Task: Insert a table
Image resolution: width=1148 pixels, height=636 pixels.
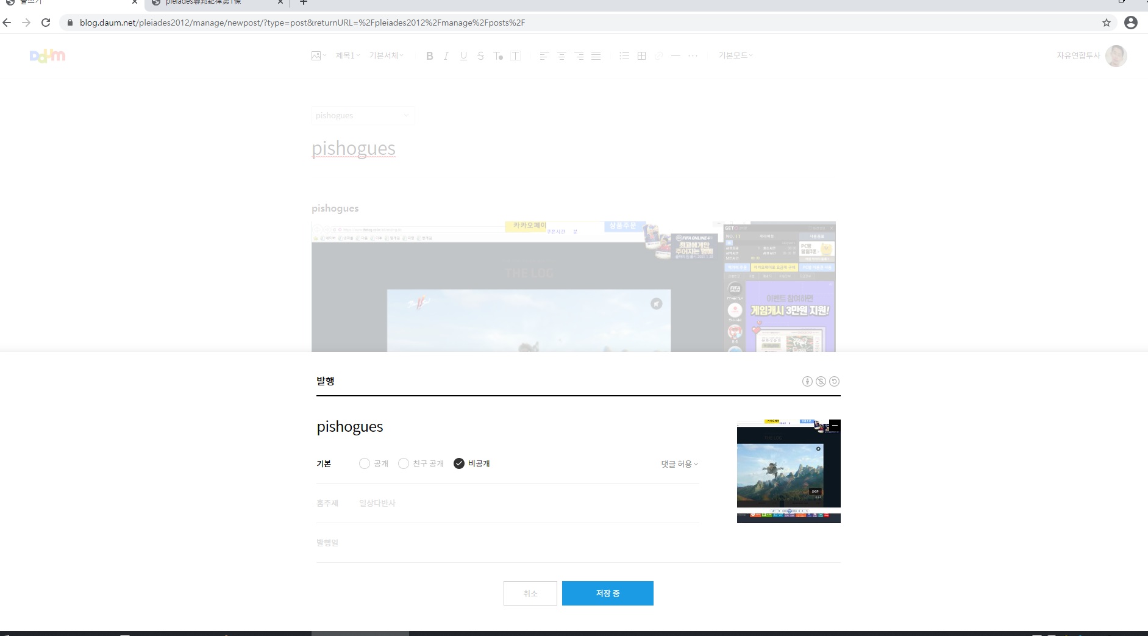Action: tap(641, 55)
